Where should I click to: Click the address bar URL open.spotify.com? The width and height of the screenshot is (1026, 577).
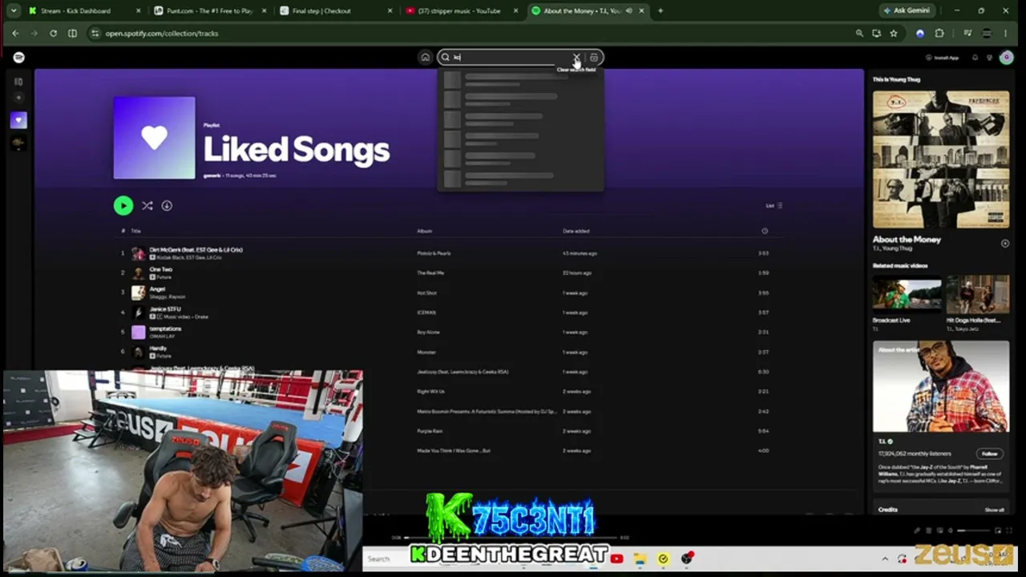162,34
